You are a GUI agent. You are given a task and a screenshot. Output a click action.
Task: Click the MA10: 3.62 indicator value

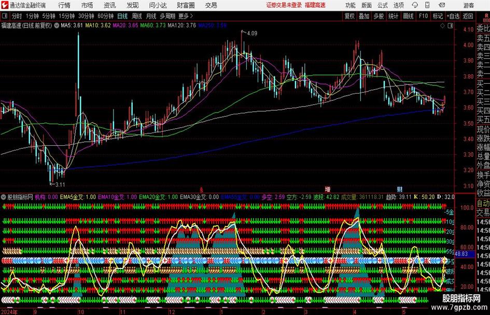[98, 25]
